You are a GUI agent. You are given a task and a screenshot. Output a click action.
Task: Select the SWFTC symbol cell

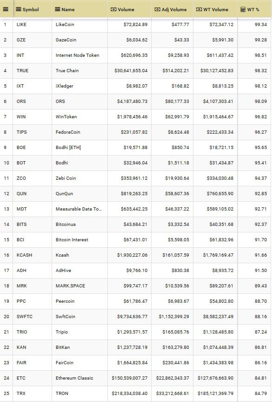pos(25,316)
